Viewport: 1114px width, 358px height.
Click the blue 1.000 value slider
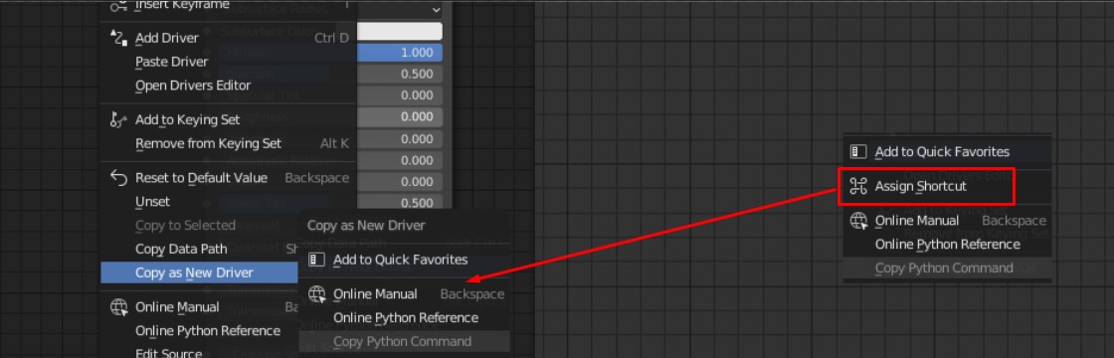(399, 53)
